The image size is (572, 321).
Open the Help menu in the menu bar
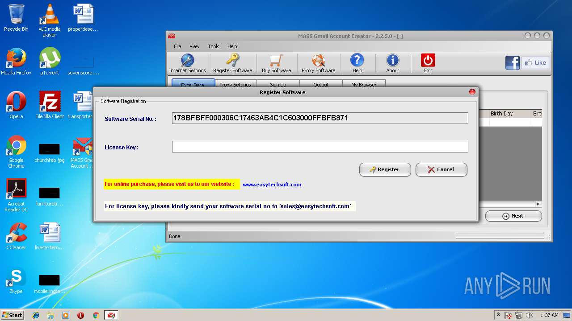tap(232, 46)
